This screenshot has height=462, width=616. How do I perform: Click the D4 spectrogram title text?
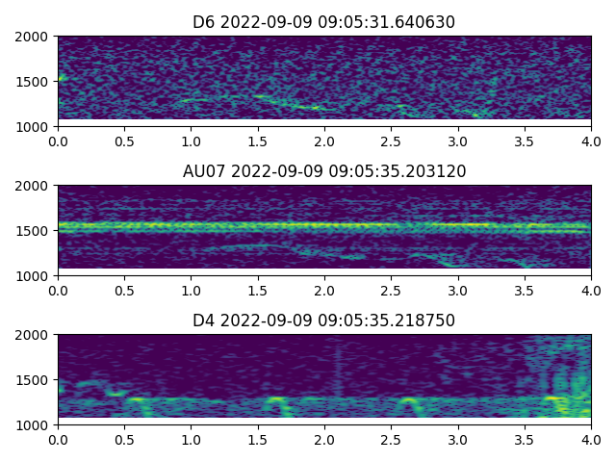pos(324,321)
